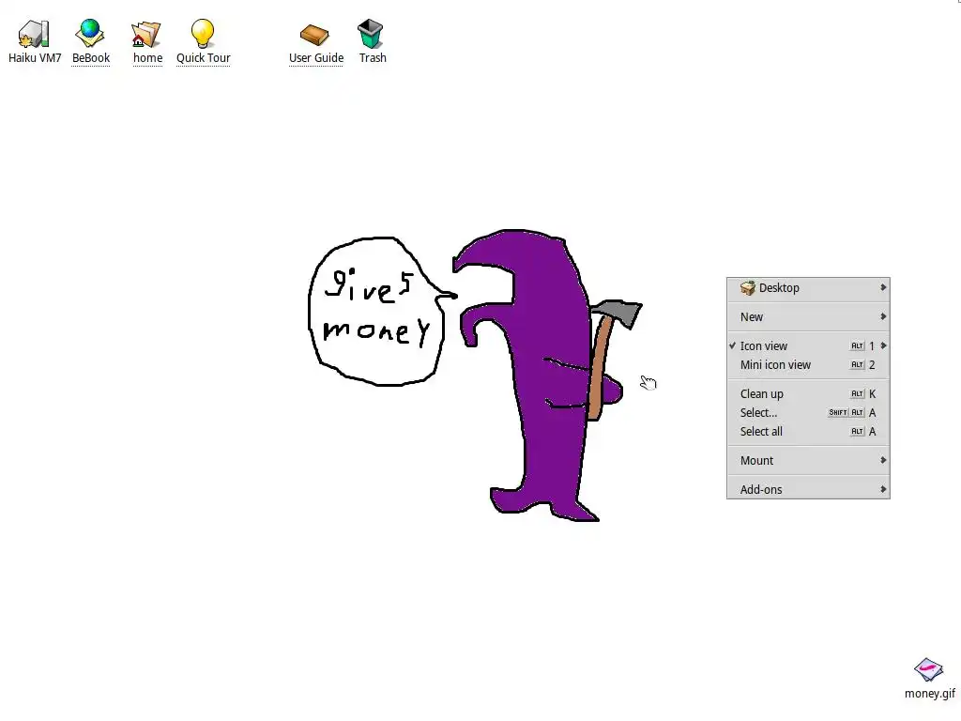The height and width of the screenshot is (721, 961).
Task: Choose Clean up from context menu
Action: tap(808, 393)
